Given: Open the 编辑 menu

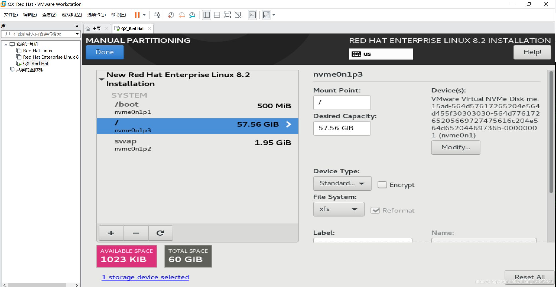Looking at the screenshot, I should [x=30, y=15].
